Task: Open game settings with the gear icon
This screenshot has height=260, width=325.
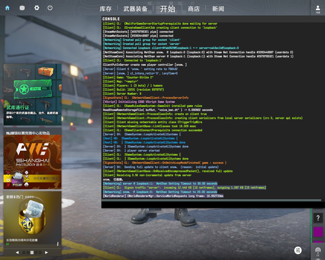Action: (x=37, y=8)
